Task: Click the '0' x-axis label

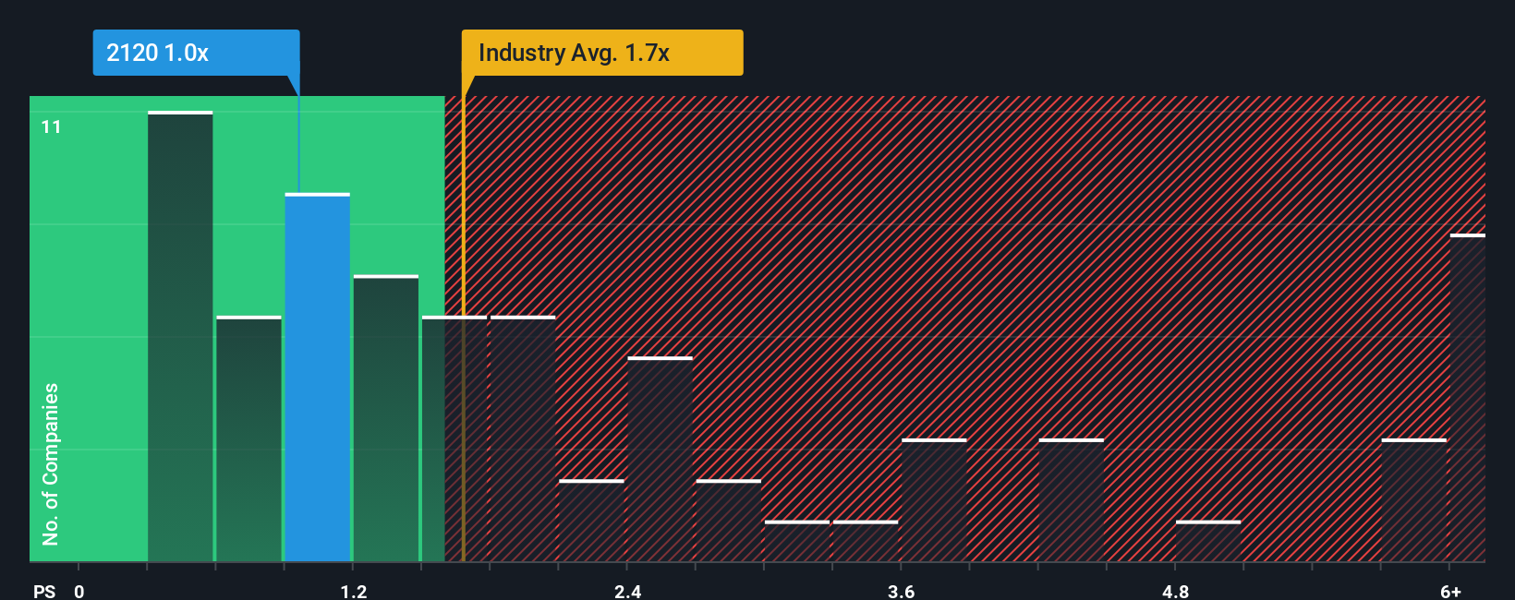Action: [79, 591]
